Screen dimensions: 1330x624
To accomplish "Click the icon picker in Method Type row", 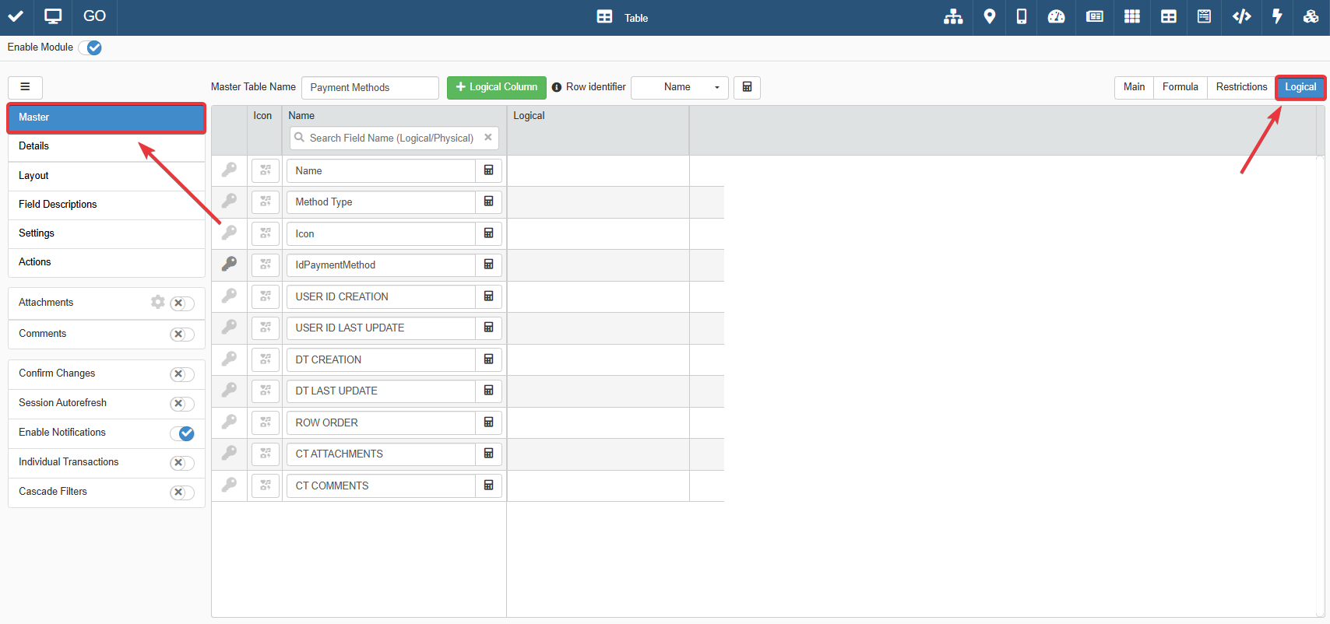I will (266, 202).
